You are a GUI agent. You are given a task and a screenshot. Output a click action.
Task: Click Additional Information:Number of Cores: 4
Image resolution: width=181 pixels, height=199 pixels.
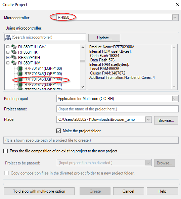tap(122, 78)
